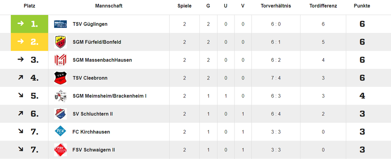Open the TSV Cleebronn team link
This screenshot has width=391, height=159.
point(90,78)
